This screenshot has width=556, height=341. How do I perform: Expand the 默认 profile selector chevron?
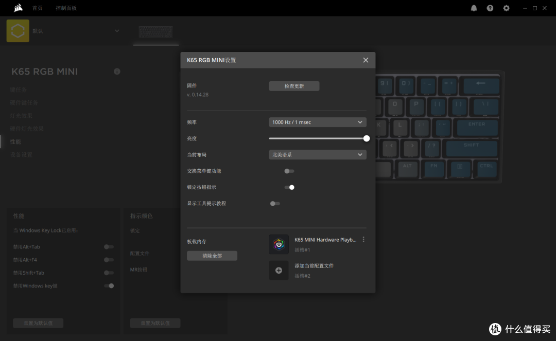pyautogui.click(x=117, y=31)
